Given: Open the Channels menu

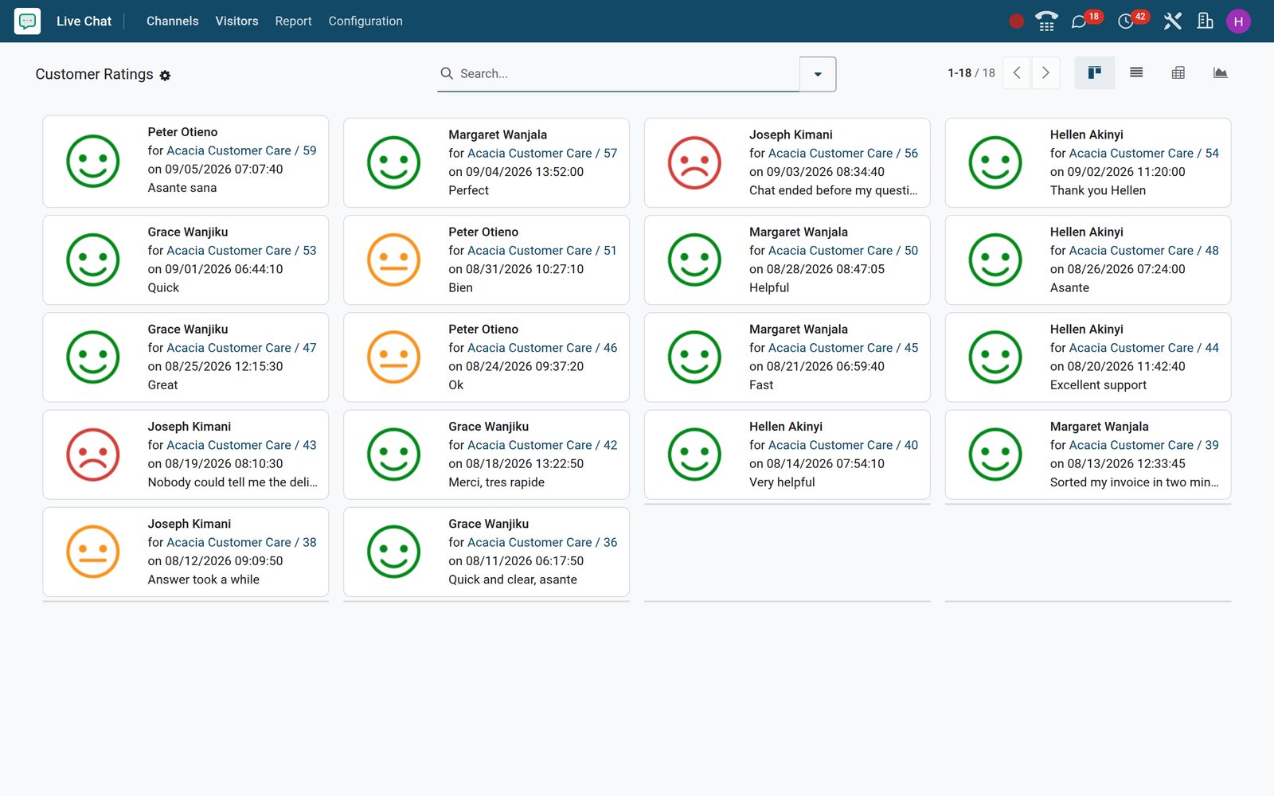Looking at the screenshot, I should tap(172, 21).
